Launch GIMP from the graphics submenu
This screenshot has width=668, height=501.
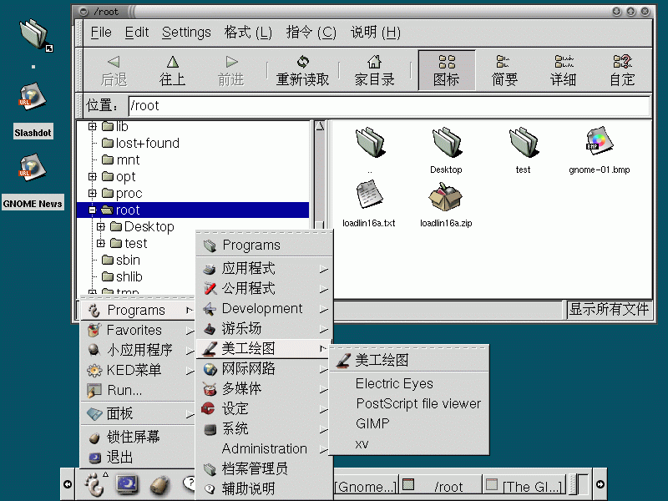coord(409,423)
